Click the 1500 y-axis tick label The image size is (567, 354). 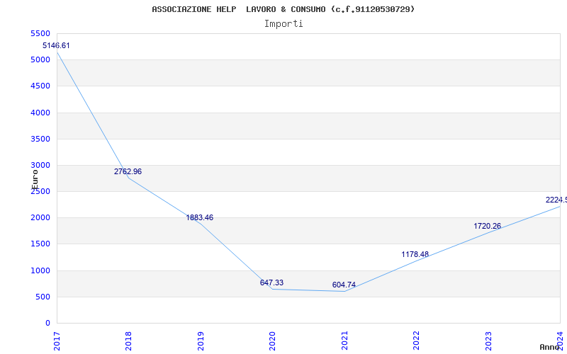click(x=40, y=244)
